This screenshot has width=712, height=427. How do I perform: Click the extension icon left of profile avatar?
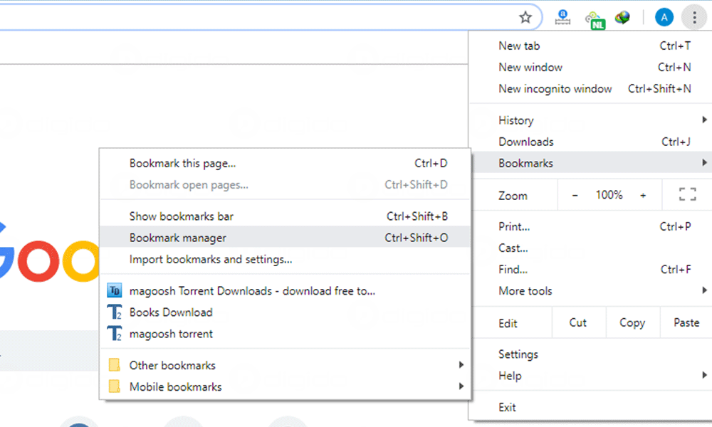coord(623,17)
